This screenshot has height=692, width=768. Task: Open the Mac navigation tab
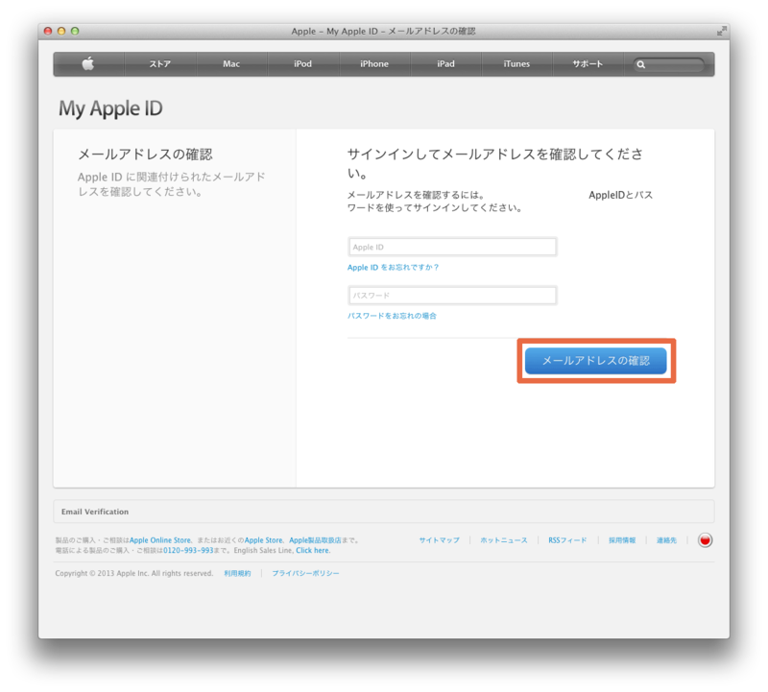coord(231,64)
